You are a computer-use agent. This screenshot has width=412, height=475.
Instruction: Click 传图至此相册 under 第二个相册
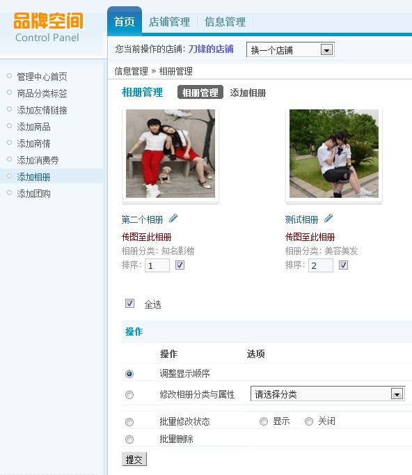(147, 237)
